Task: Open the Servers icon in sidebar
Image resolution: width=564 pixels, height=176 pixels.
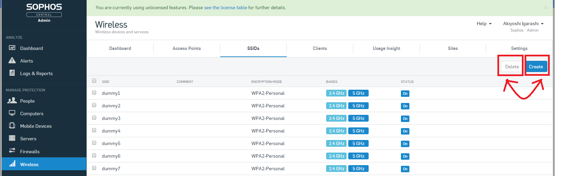Action: click(12, 138)
